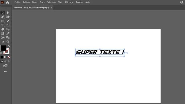Select the Rotate tool
This screenshot has width=185, height=104.
click(x=8, y=25)
